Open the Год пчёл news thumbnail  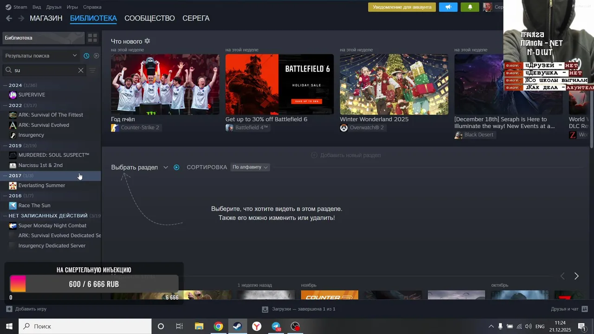[165, 84]
